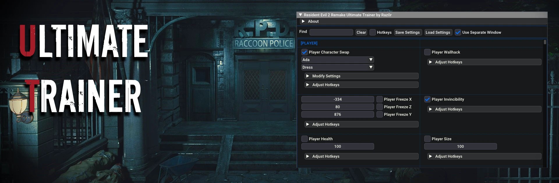The image size is (559, 183).
Task: Uncheck Use Separate Window
Action: coord(458,32)
